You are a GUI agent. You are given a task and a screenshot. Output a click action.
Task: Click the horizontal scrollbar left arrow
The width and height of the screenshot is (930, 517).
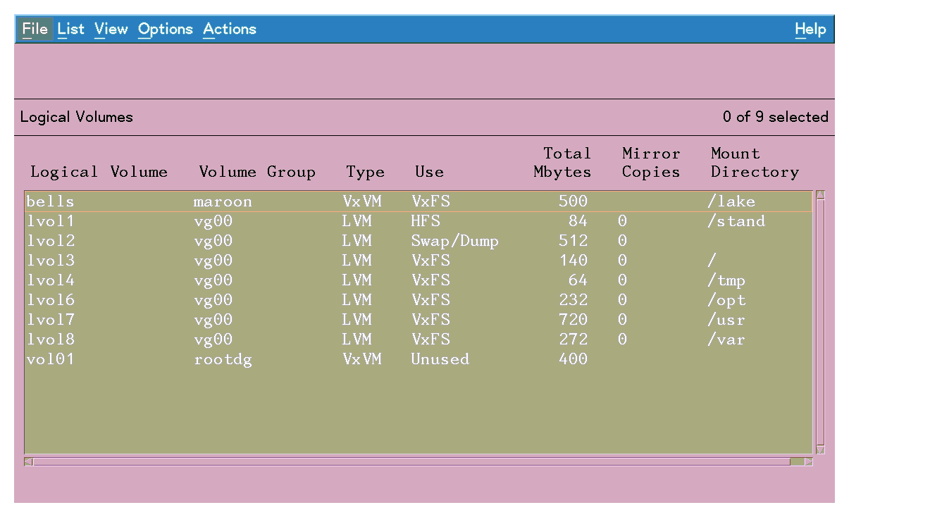coord(28,462)
